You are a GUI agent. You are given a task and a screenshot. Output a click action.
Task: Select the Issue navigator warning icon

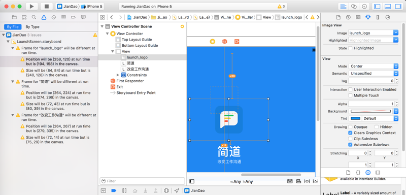click(x=44, y=17)
